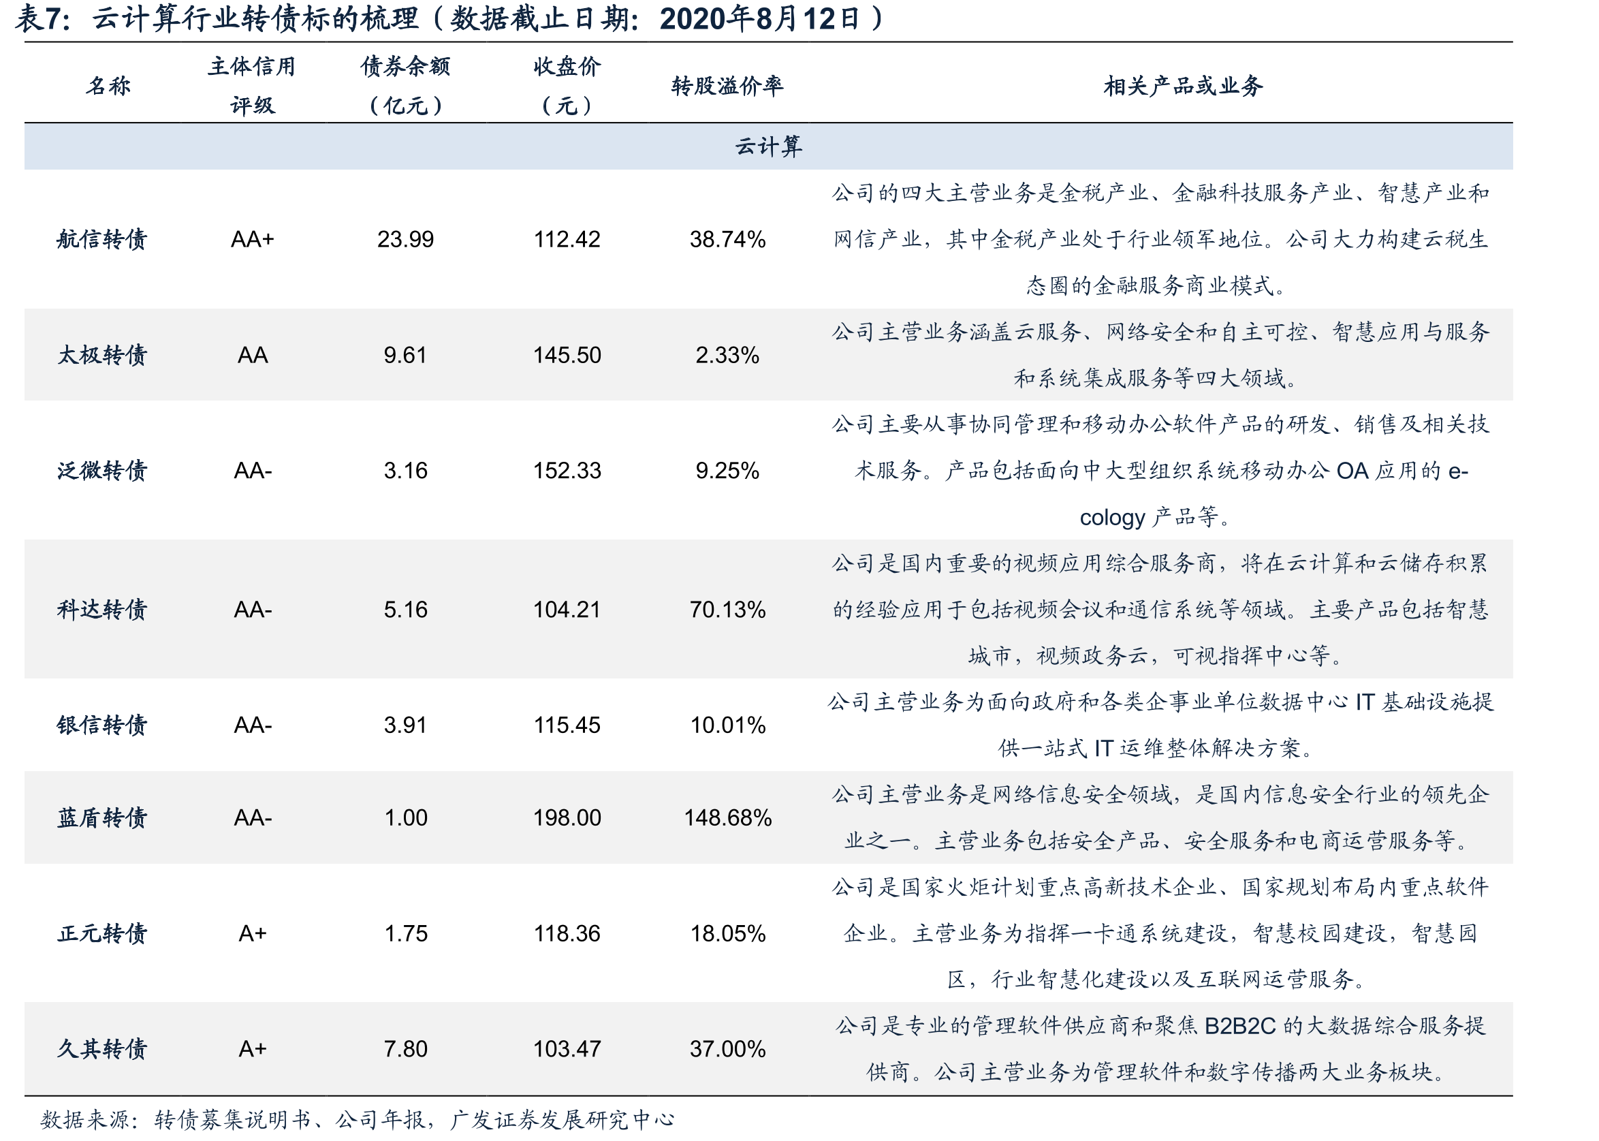
Task: Click bond balance value '9.61'
Action: [x=405, y=355]
